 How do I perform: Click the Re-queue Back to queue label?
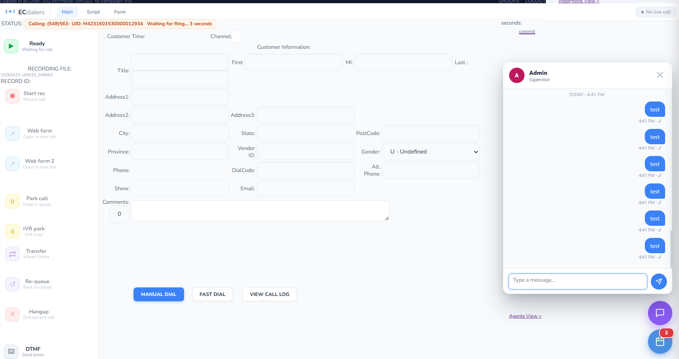click(37, 284)
